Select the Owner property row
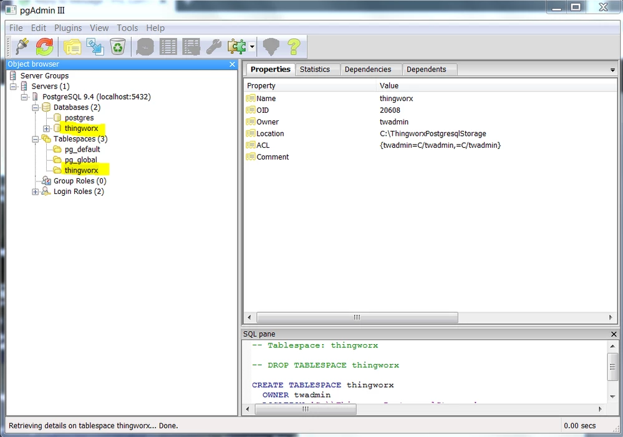The width and height of the screenshot is (623, 437). 430,122
